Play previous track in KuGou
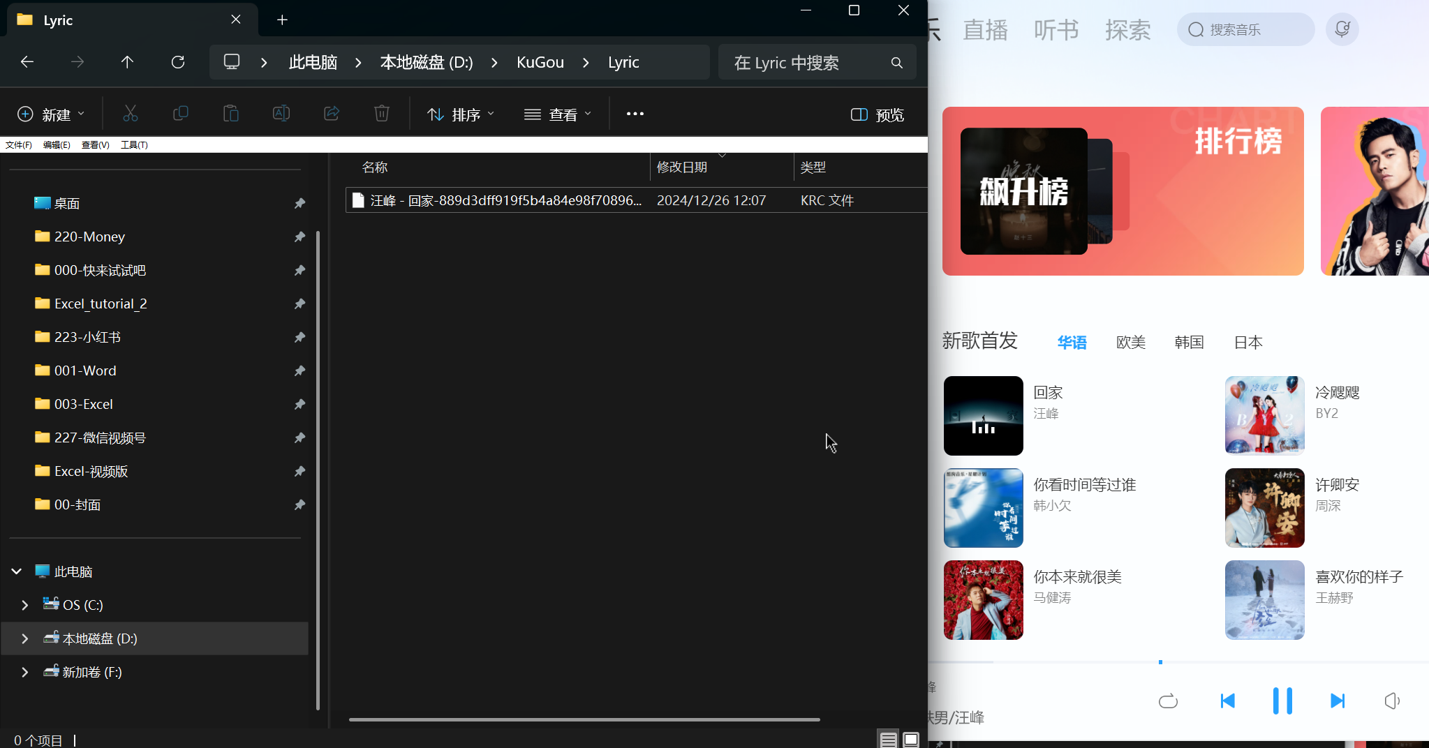This screenshot has height=748, width=1429. (x=1228, y=701)
